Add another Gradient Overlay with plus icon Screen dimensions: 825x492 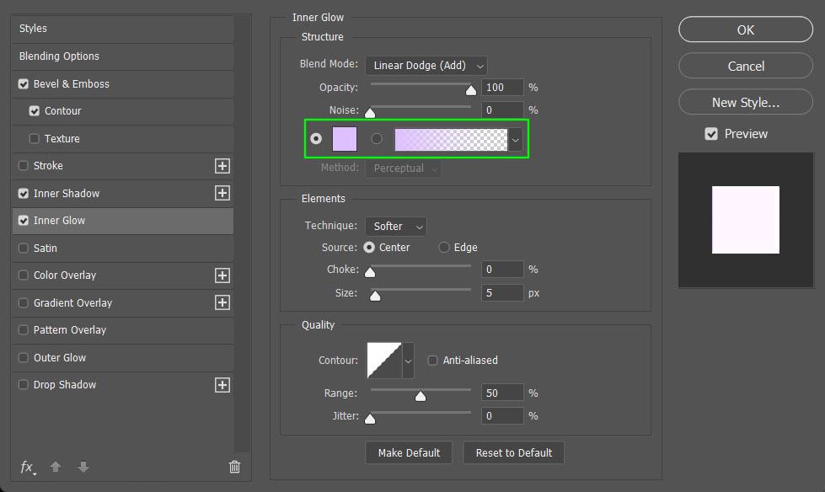[222, 302]
